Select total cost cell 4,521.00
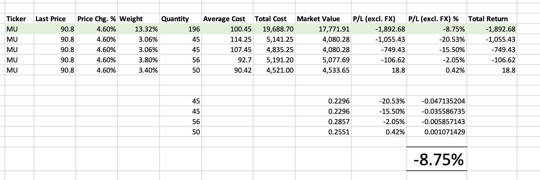540x180 pixels. pos(274,70)
